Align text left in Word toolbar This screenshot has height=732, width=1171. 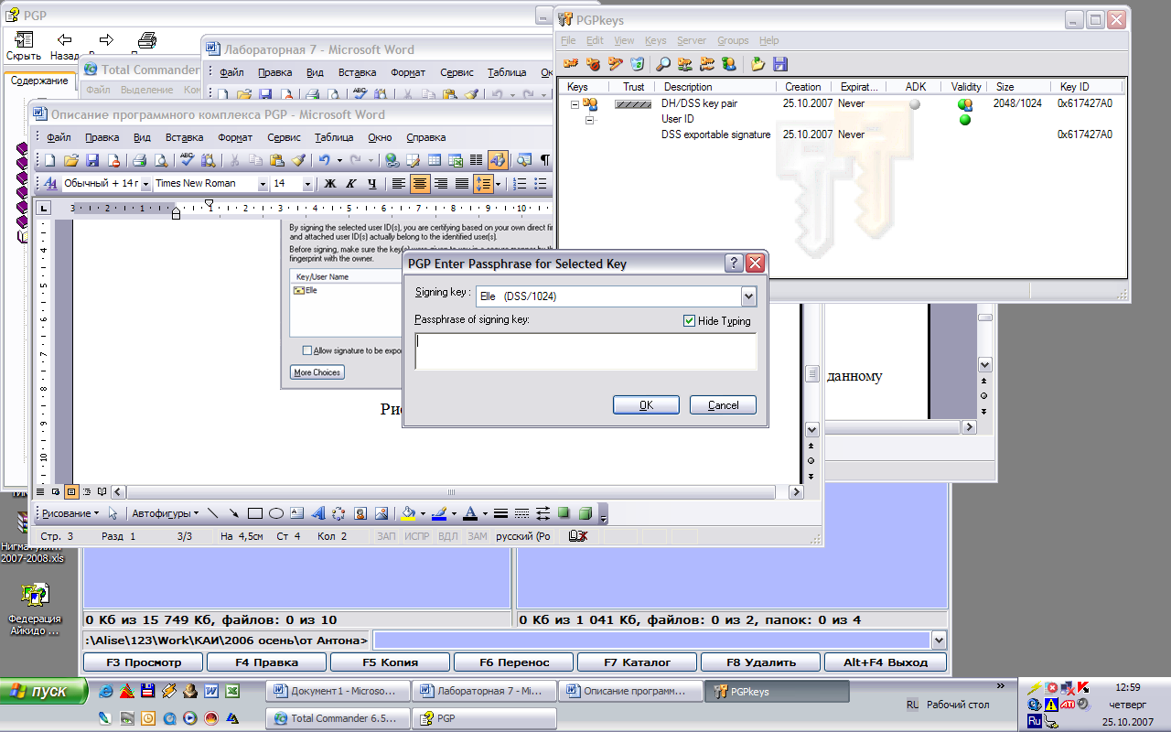[399, 184]
